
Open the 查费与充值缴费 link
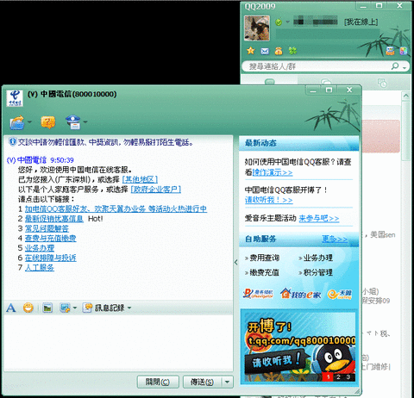(x=51, y=238)
